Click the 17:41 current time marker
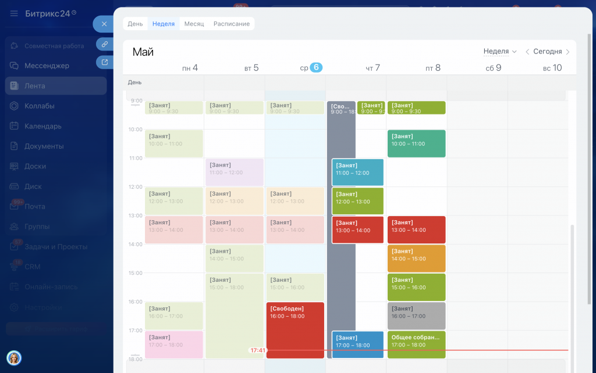 257,350
